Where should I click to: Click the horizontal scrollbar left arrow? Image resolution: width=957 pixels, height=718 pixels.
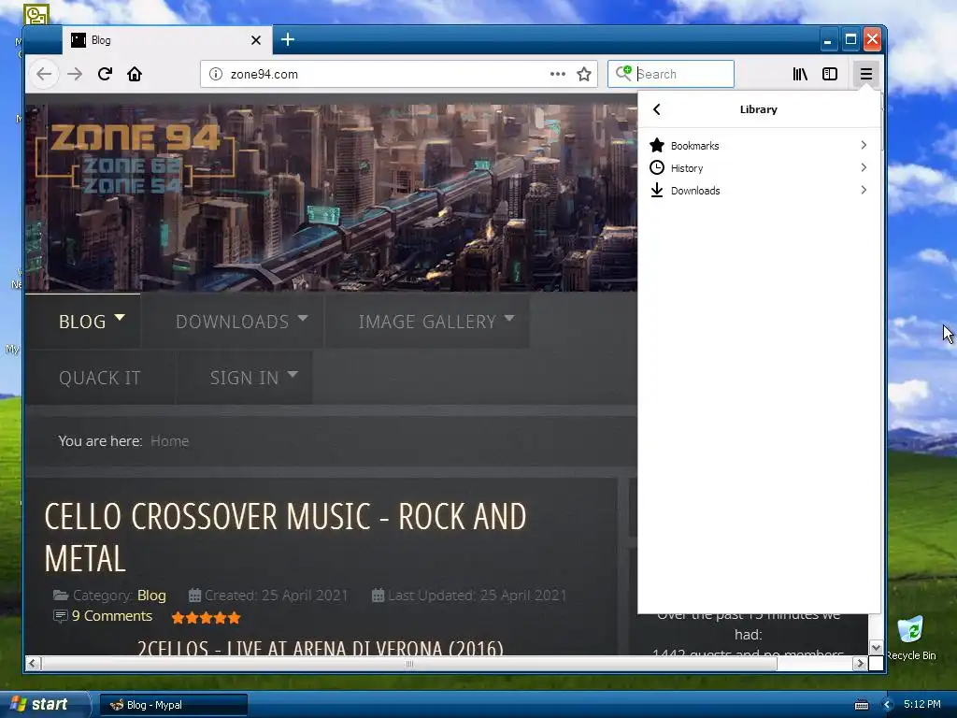[33, 663]
